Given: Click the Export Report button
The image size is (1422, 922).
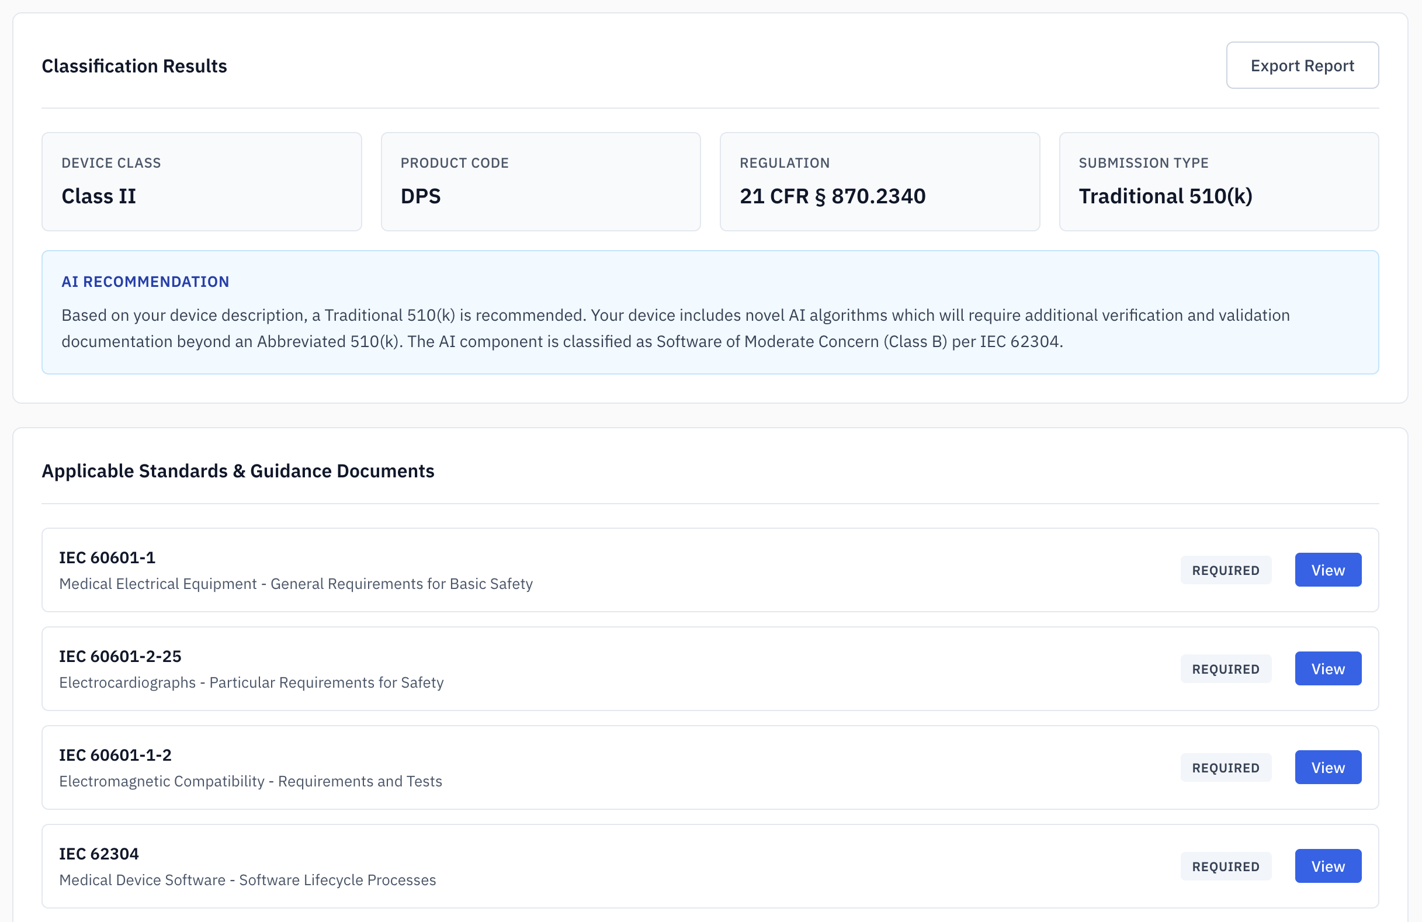Looking at the screenshot, I should [1302, 65].
